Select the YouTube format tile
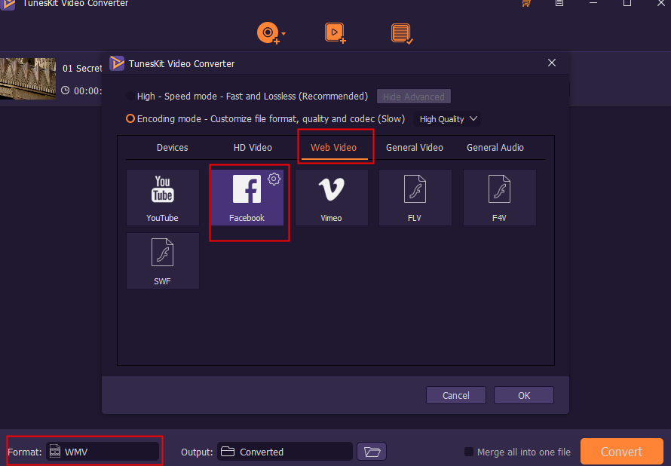Image resolution: width=671 pixels, height=466 pixels. click(163, 198)
